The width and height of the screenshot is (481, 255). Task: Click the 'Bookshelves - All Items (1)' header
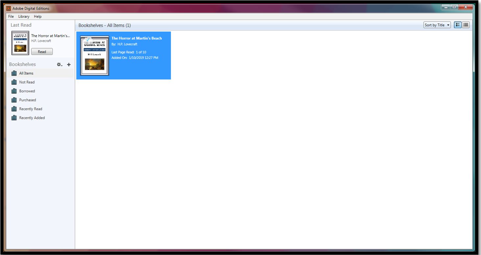pos(105,25)
